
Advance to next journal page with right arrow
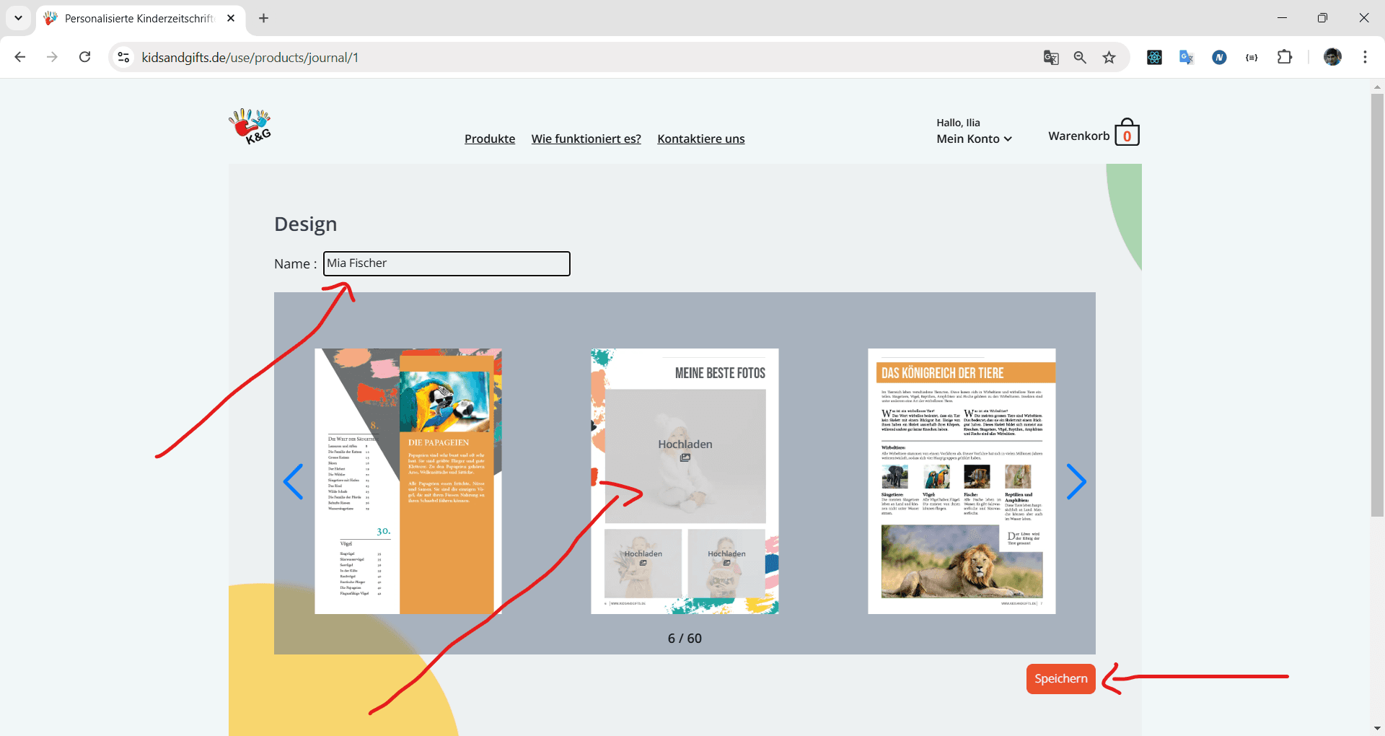[x=1076, y=481]
